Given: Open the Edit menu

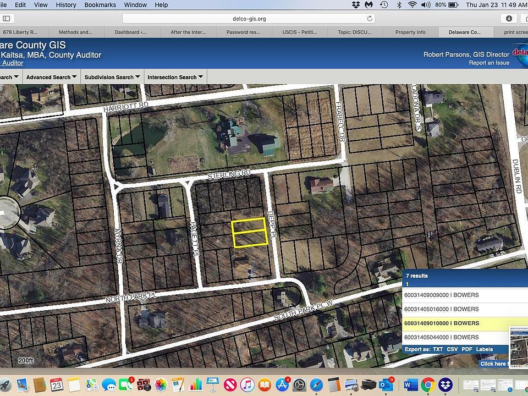Looking at the screenshot, I should [20, 5].
